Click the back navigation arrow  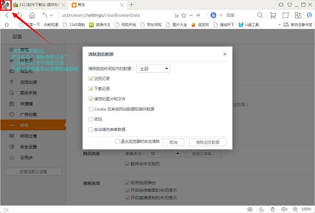click(6, 15)
